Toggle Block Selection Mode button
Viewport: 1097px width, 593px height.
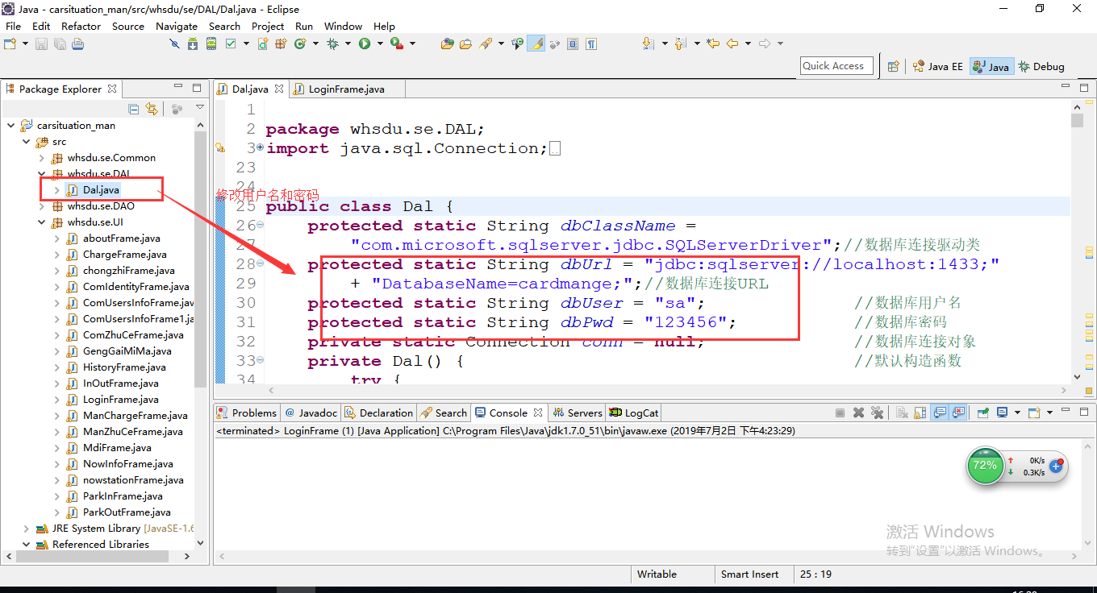tap(573, 44)
